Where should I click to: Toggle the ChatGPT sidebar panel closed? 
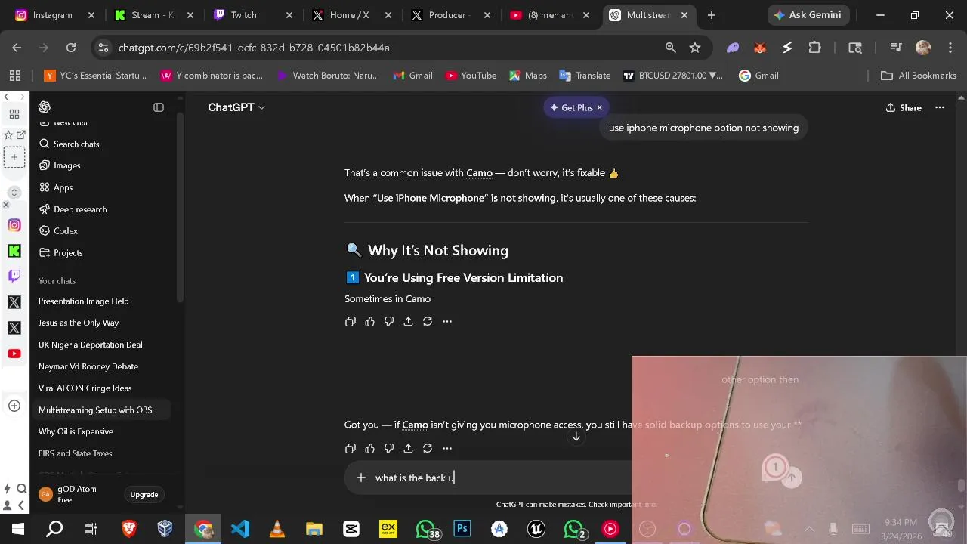coord(159,107)
